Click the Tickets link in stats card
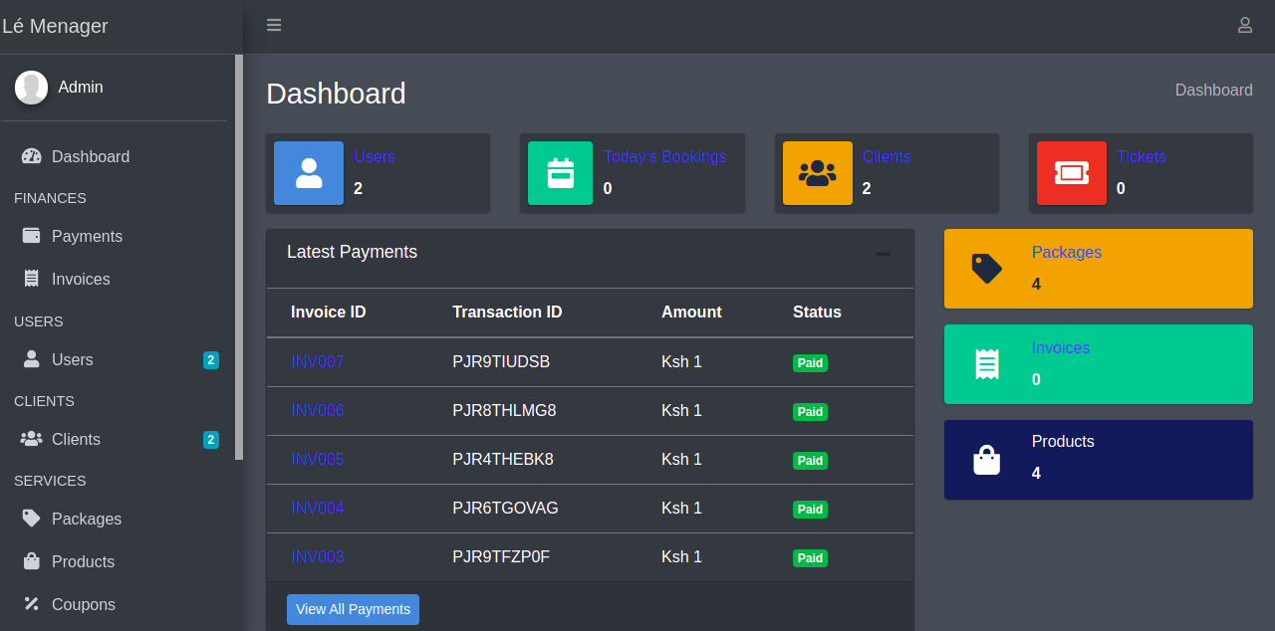The height and width of the screenshot is (631, 1275). tap(1142, 156)
